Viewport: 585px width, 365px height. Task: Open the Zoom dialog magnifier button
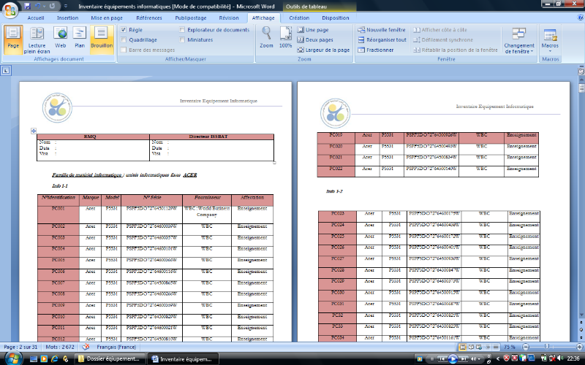(x=266, y=37)
